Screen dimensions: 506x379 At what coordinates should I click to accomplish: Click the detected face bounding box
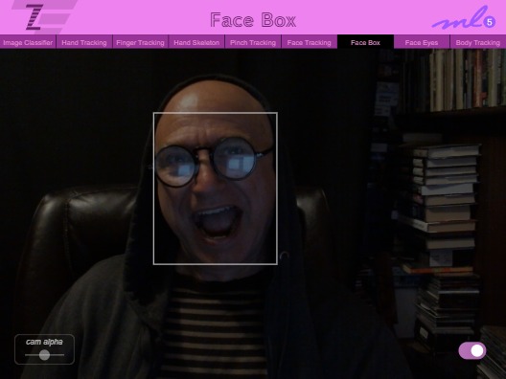216,189
